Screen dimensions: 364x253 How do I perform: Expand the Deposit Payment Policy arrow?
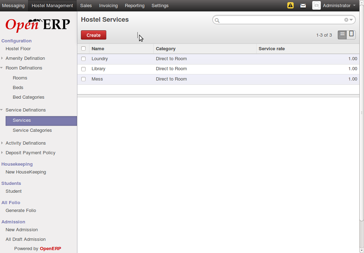tap(2, 153)
